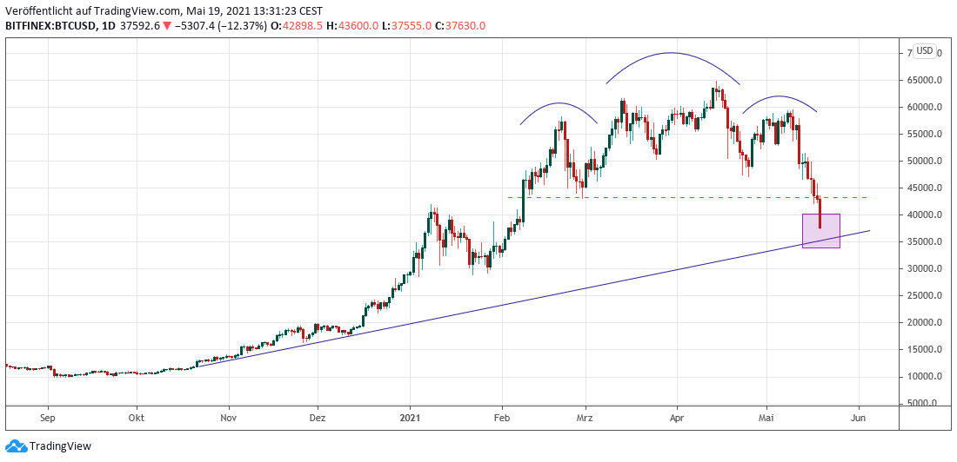Image resolution: width=957 pixels, height=462 pixels.
Task: Click the 65000.0 price axis label
Action: 926,81
